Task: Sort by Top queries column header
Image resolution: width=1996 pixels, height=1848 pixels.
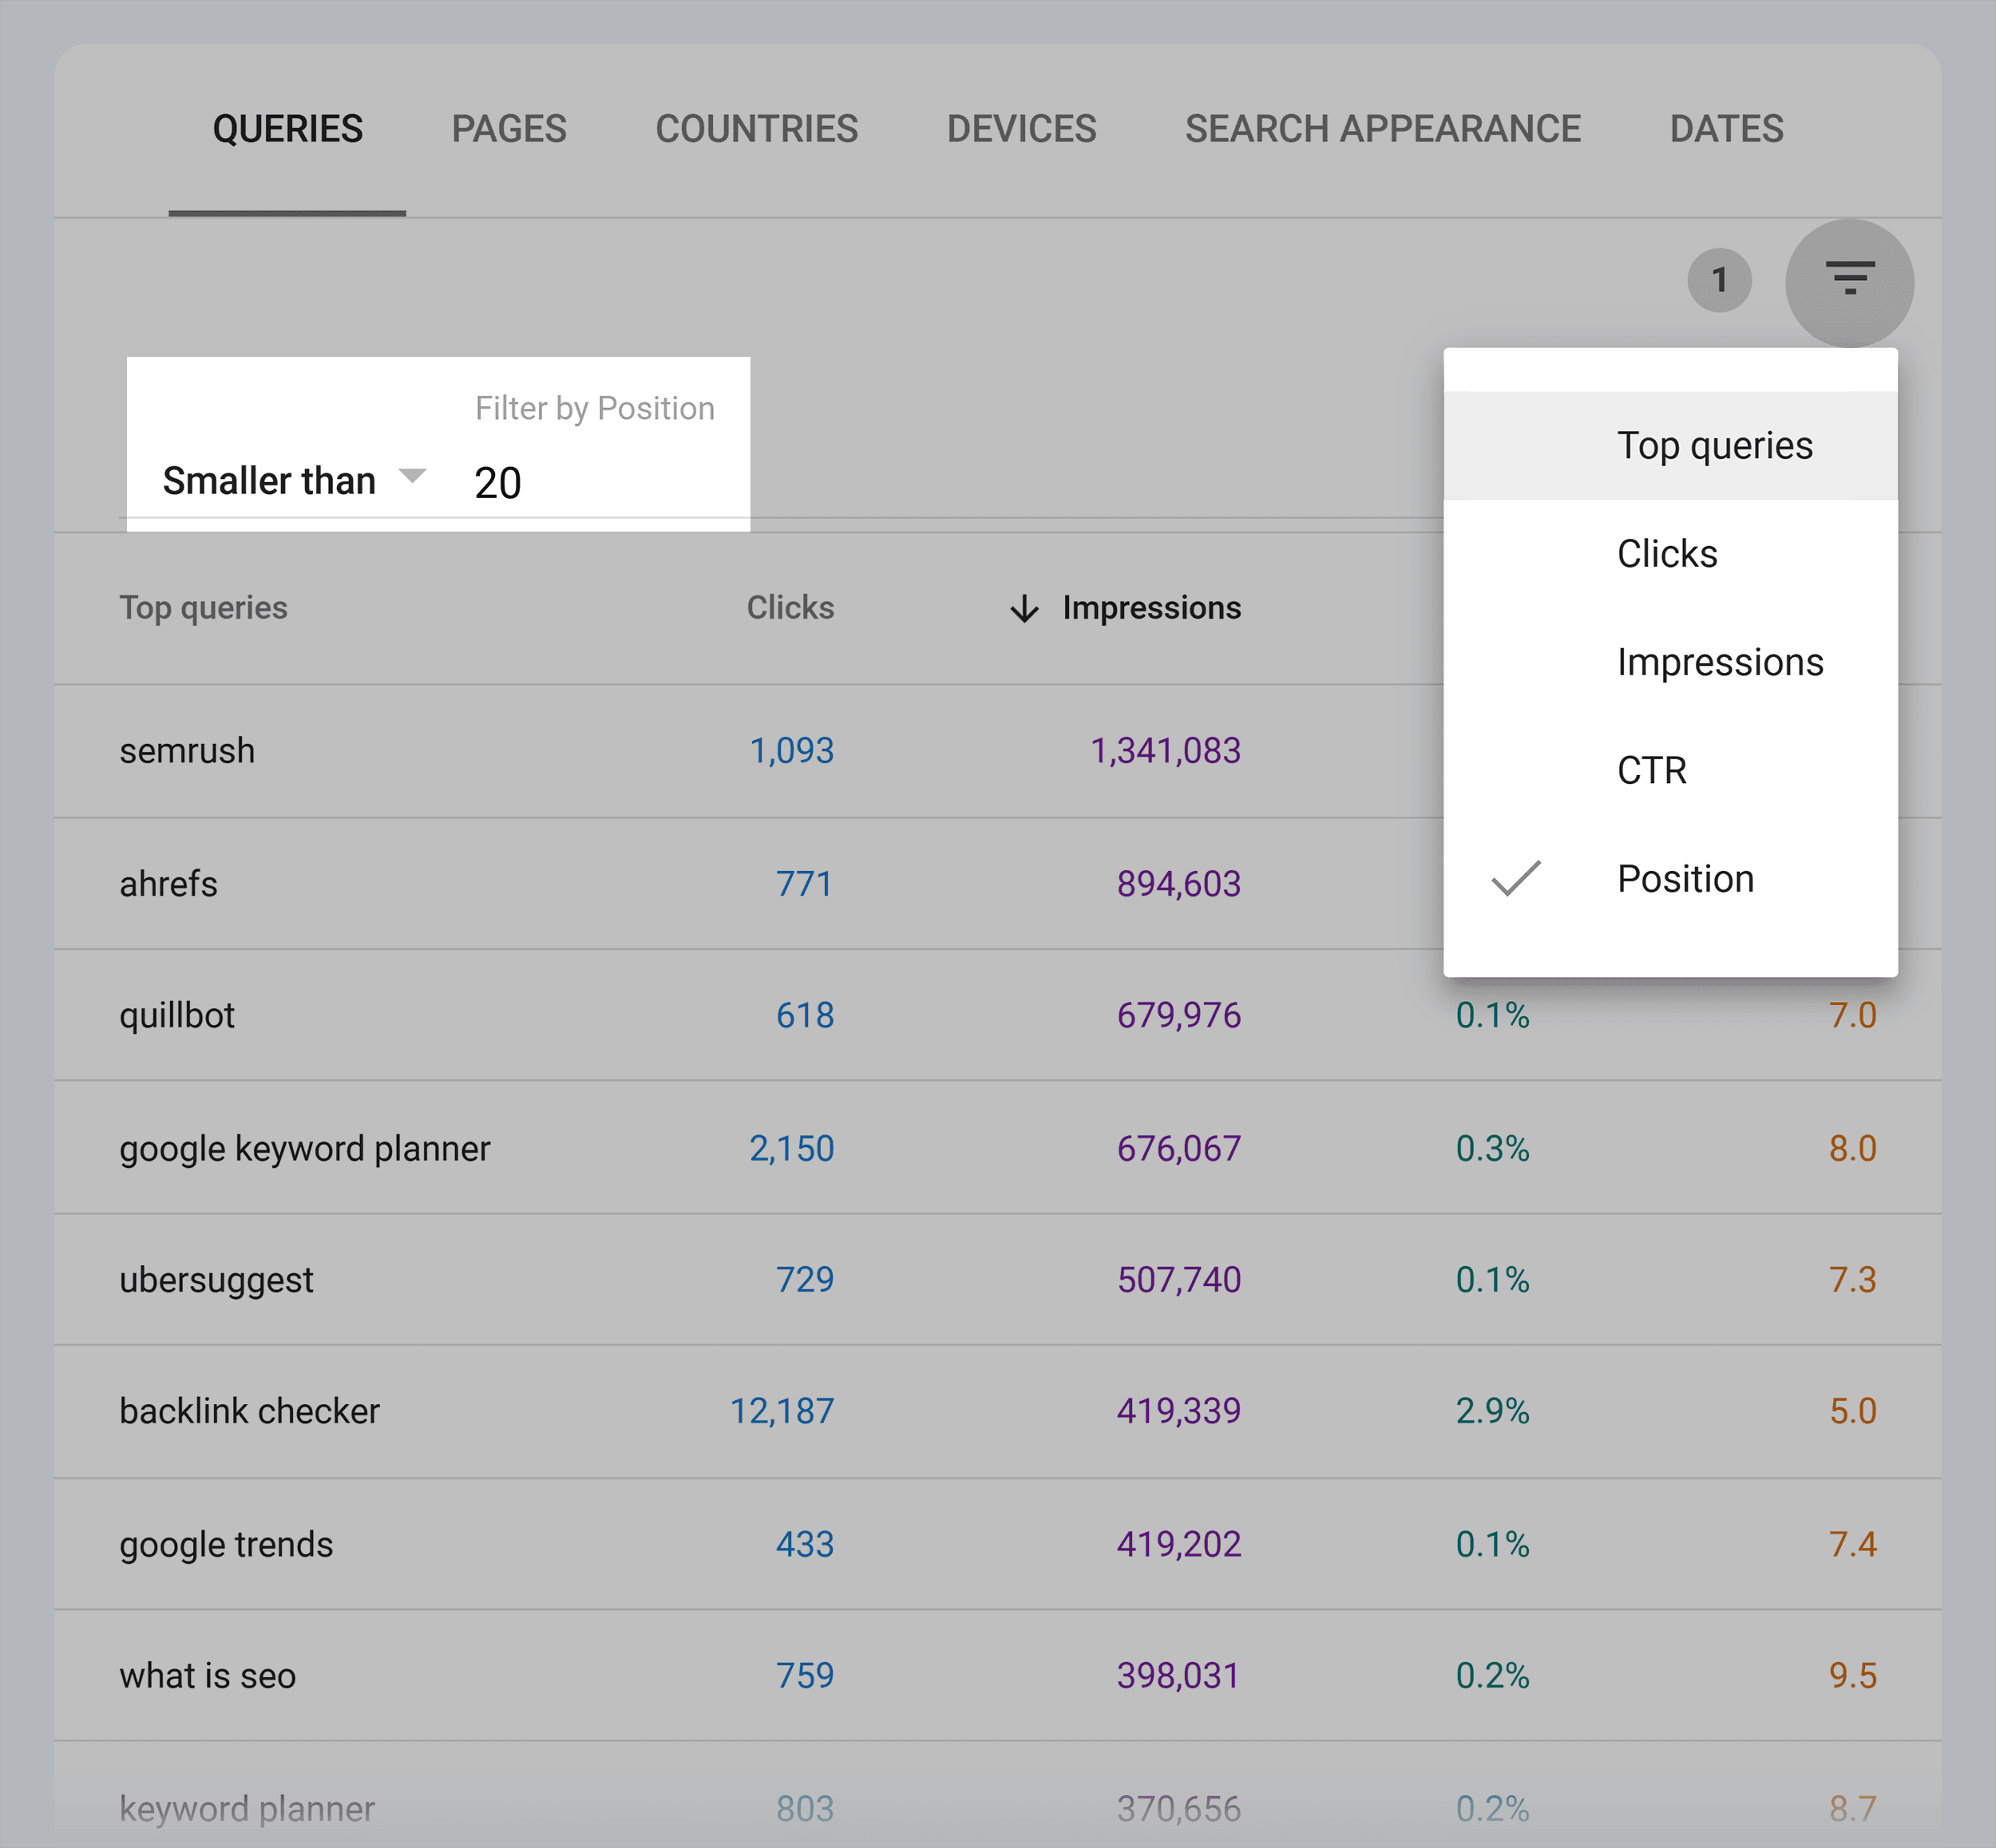Action: (203, 608)
